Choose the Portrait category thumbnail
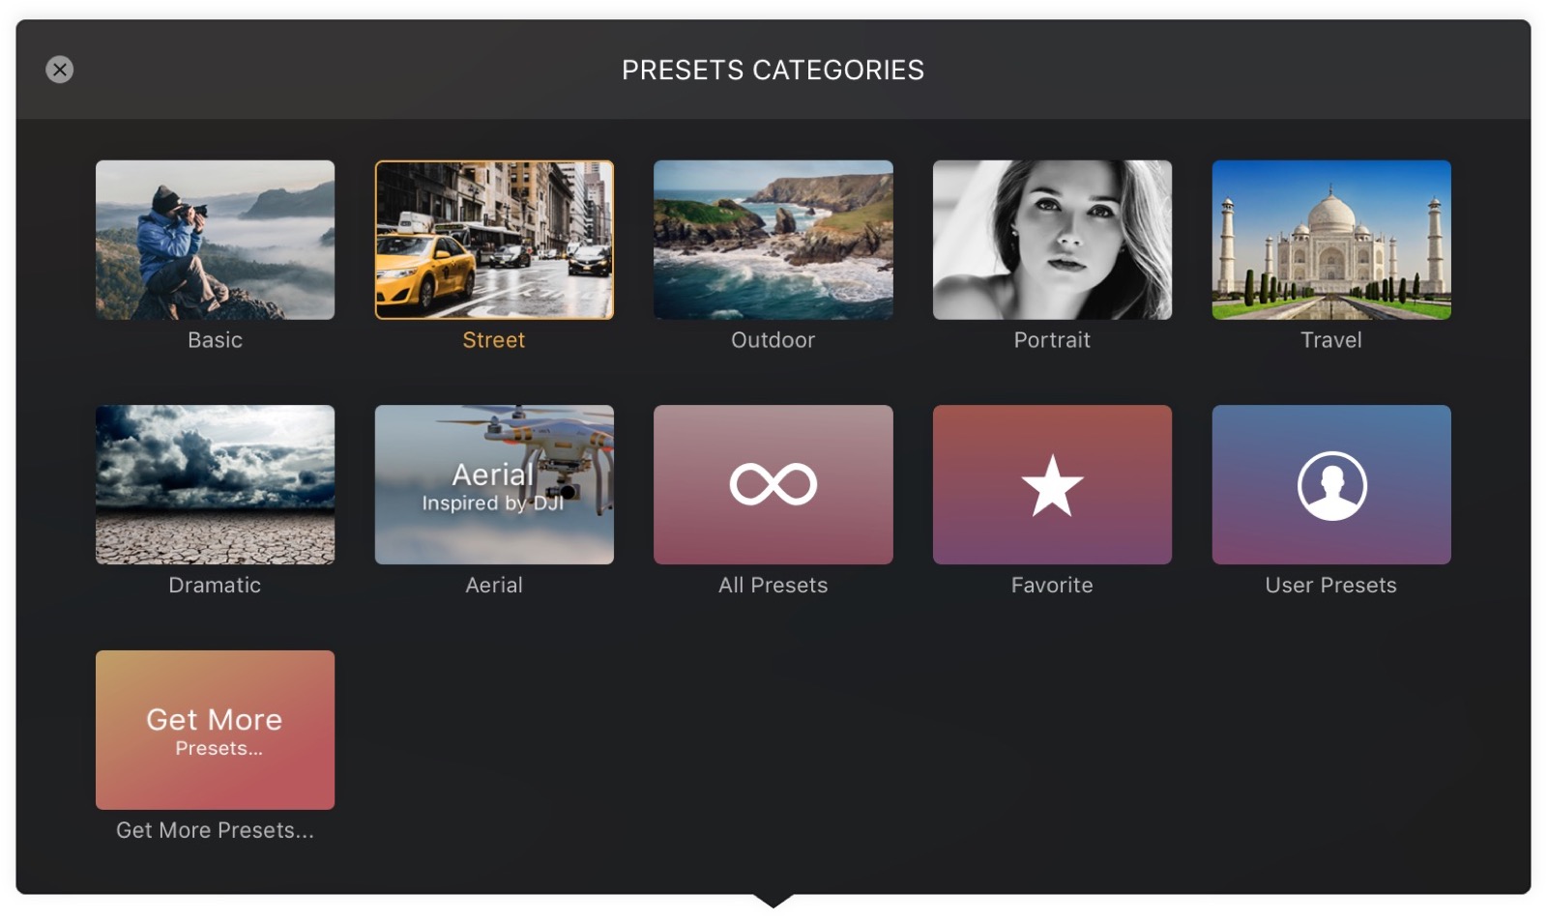The image size is (1547, 920). [x=1052, y=240]
